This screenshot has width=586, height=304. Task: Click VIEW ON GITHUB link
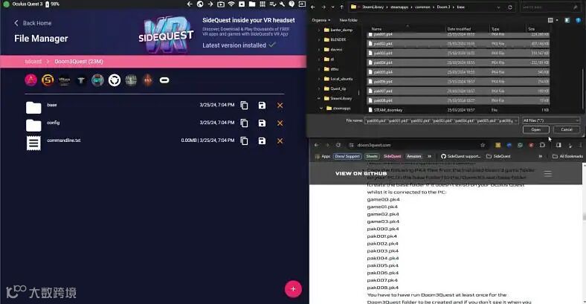coord(361,174)
